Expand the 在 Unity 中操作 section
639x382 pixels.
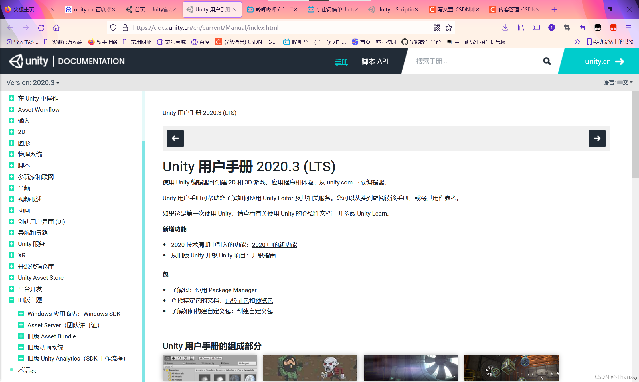click(x=11, y=98)
